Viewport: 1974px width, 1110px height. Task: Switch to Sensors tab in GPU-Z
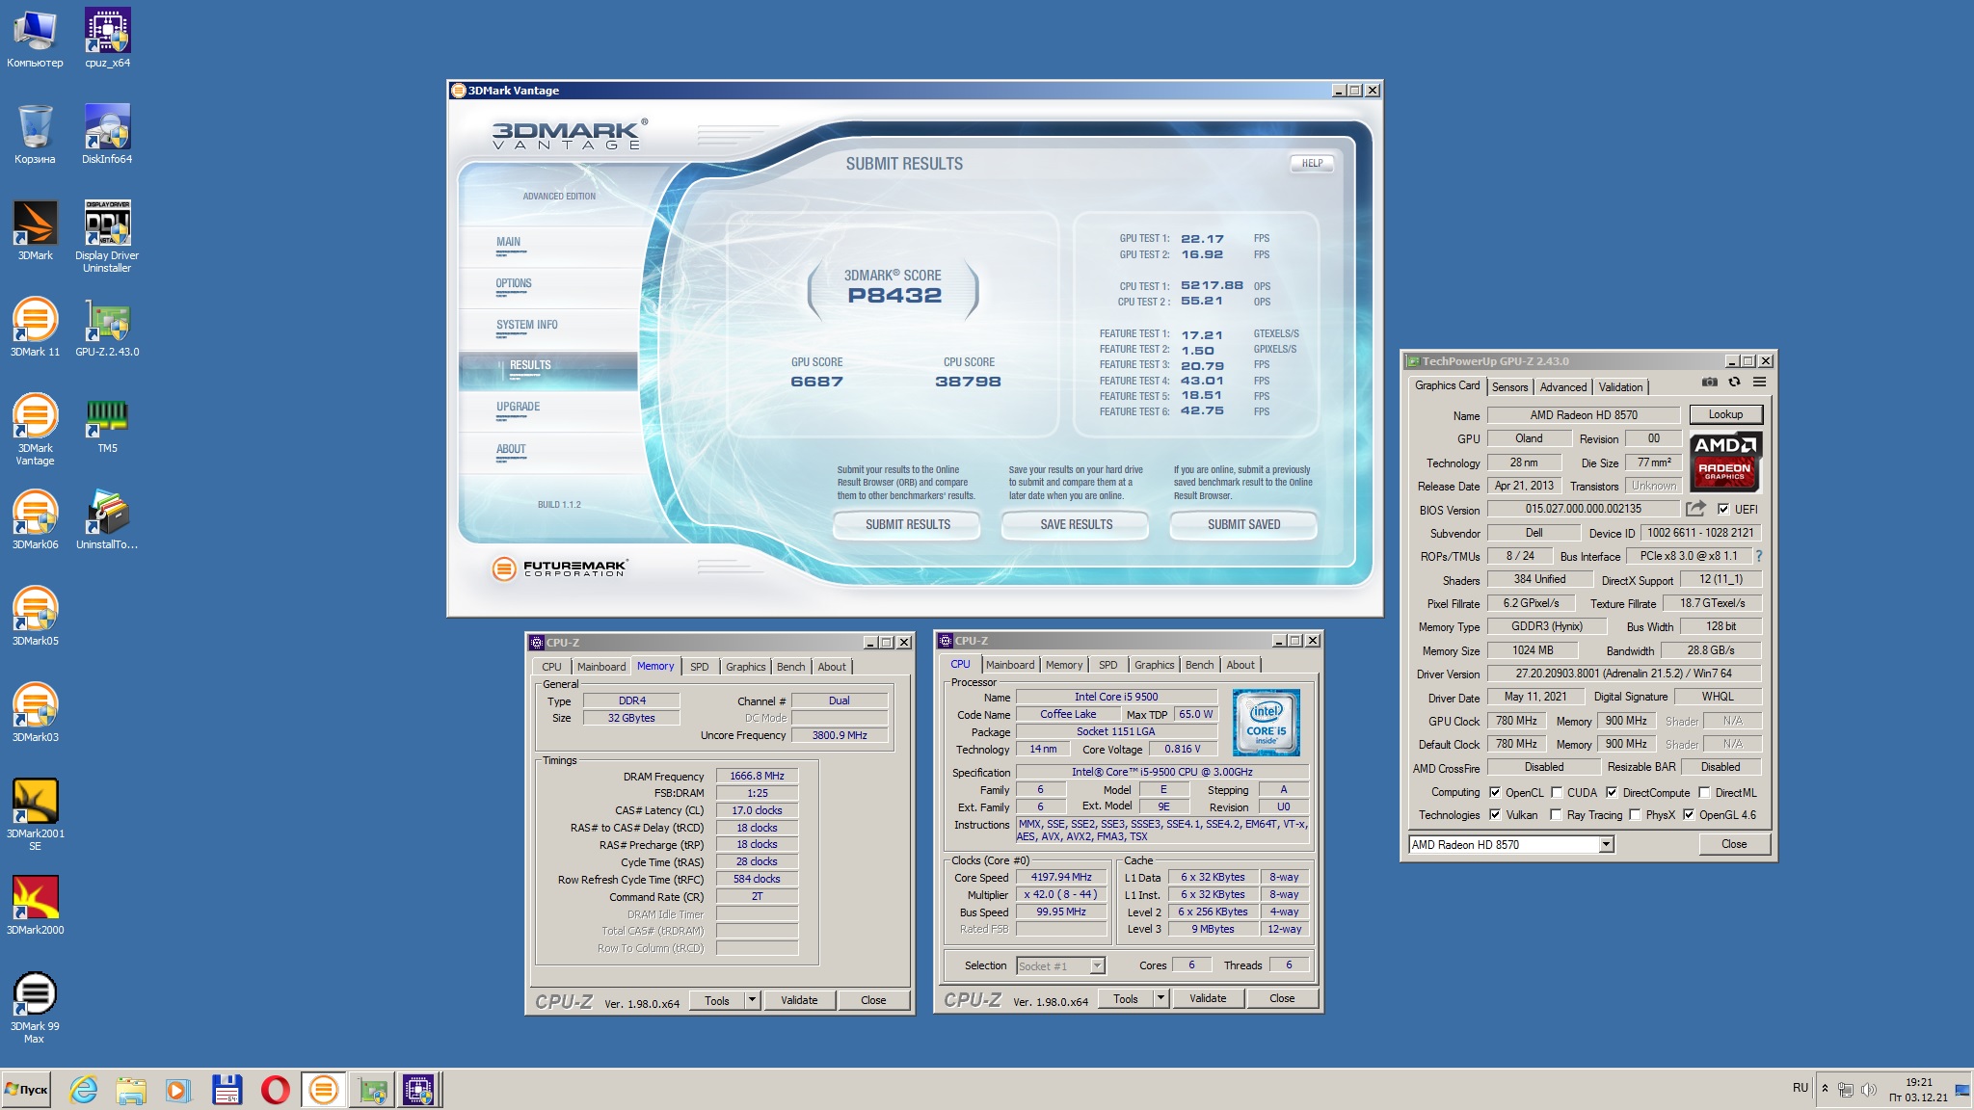[1510, 386]
